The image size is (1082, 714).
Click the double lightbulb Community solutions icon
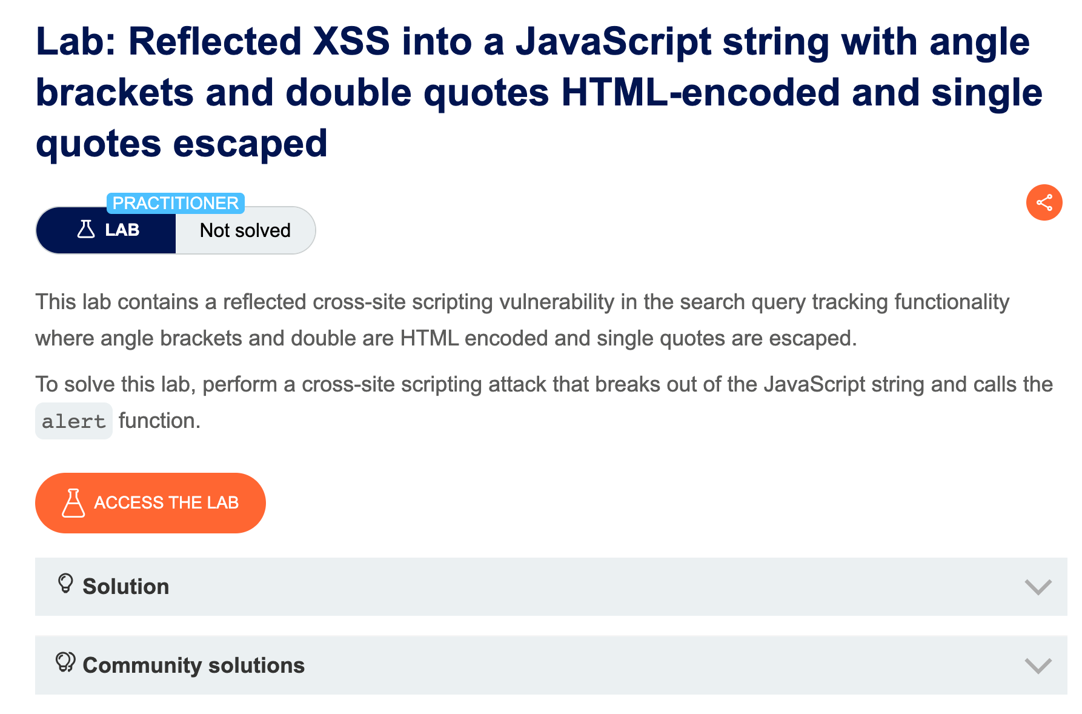click(x=65, y=662)
